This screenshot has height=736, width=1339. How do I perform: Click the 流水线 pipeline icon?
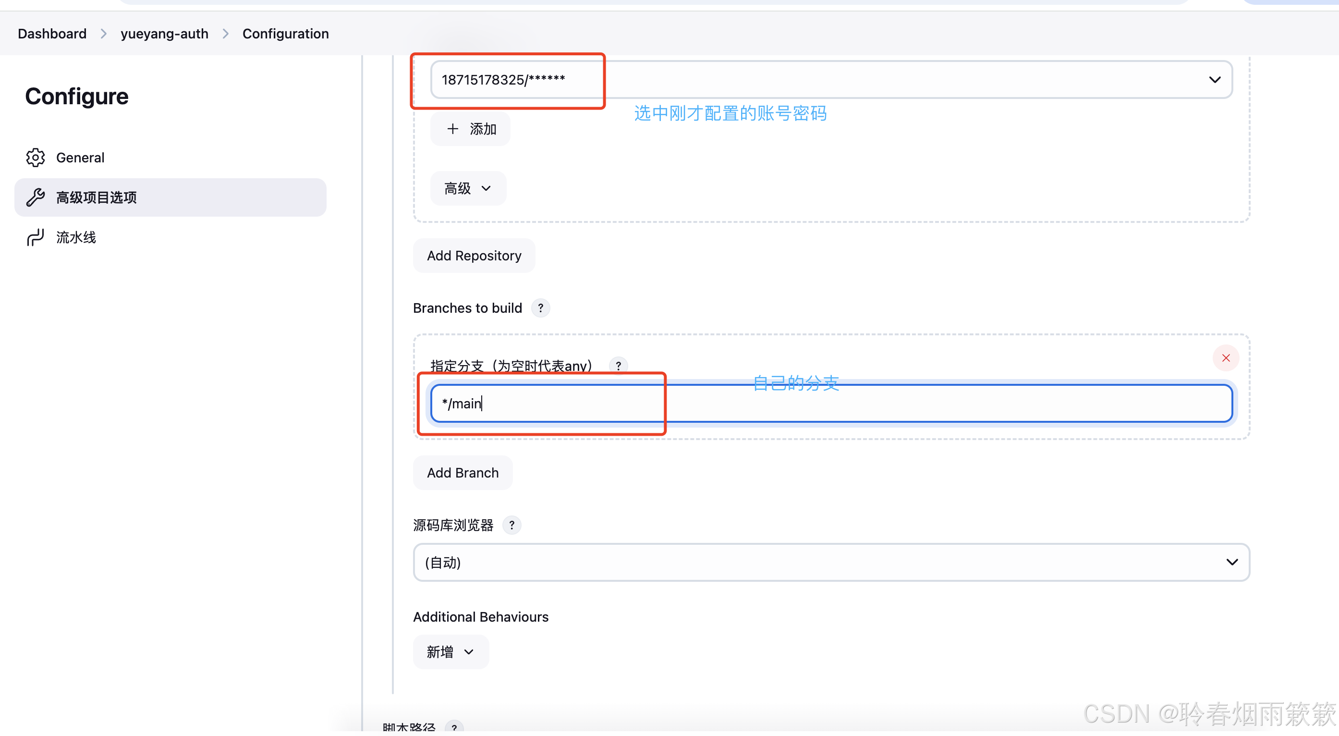[36, 237]
